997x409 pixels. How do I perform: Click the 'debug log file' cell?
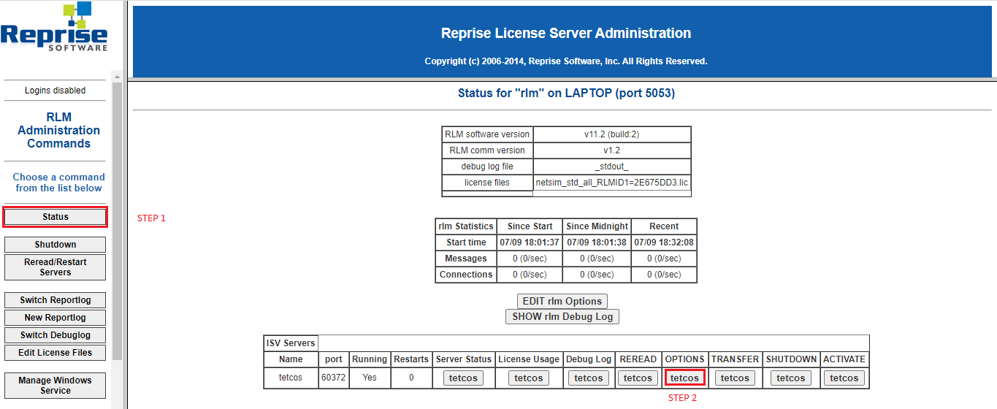click(x=487, y=167)
